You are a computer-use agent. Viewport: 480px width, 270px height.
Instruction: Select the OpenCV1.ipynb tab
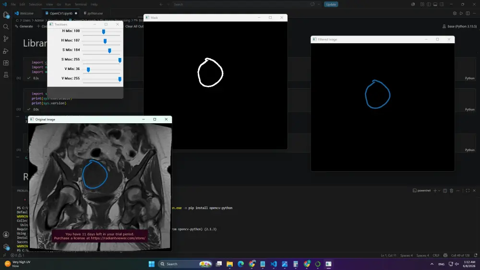[x=61, y=13]
